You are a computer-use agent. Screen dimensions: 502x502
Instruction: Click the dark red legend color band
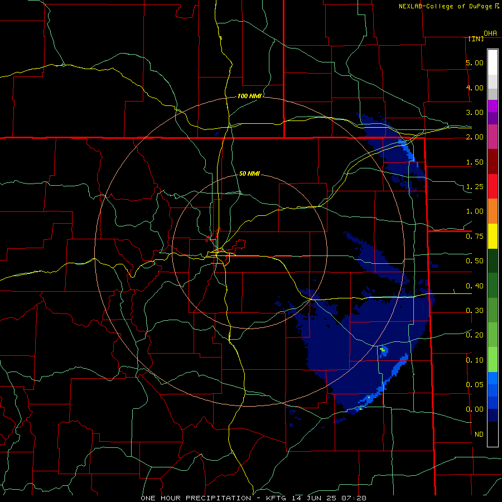(x=493, y=161)
